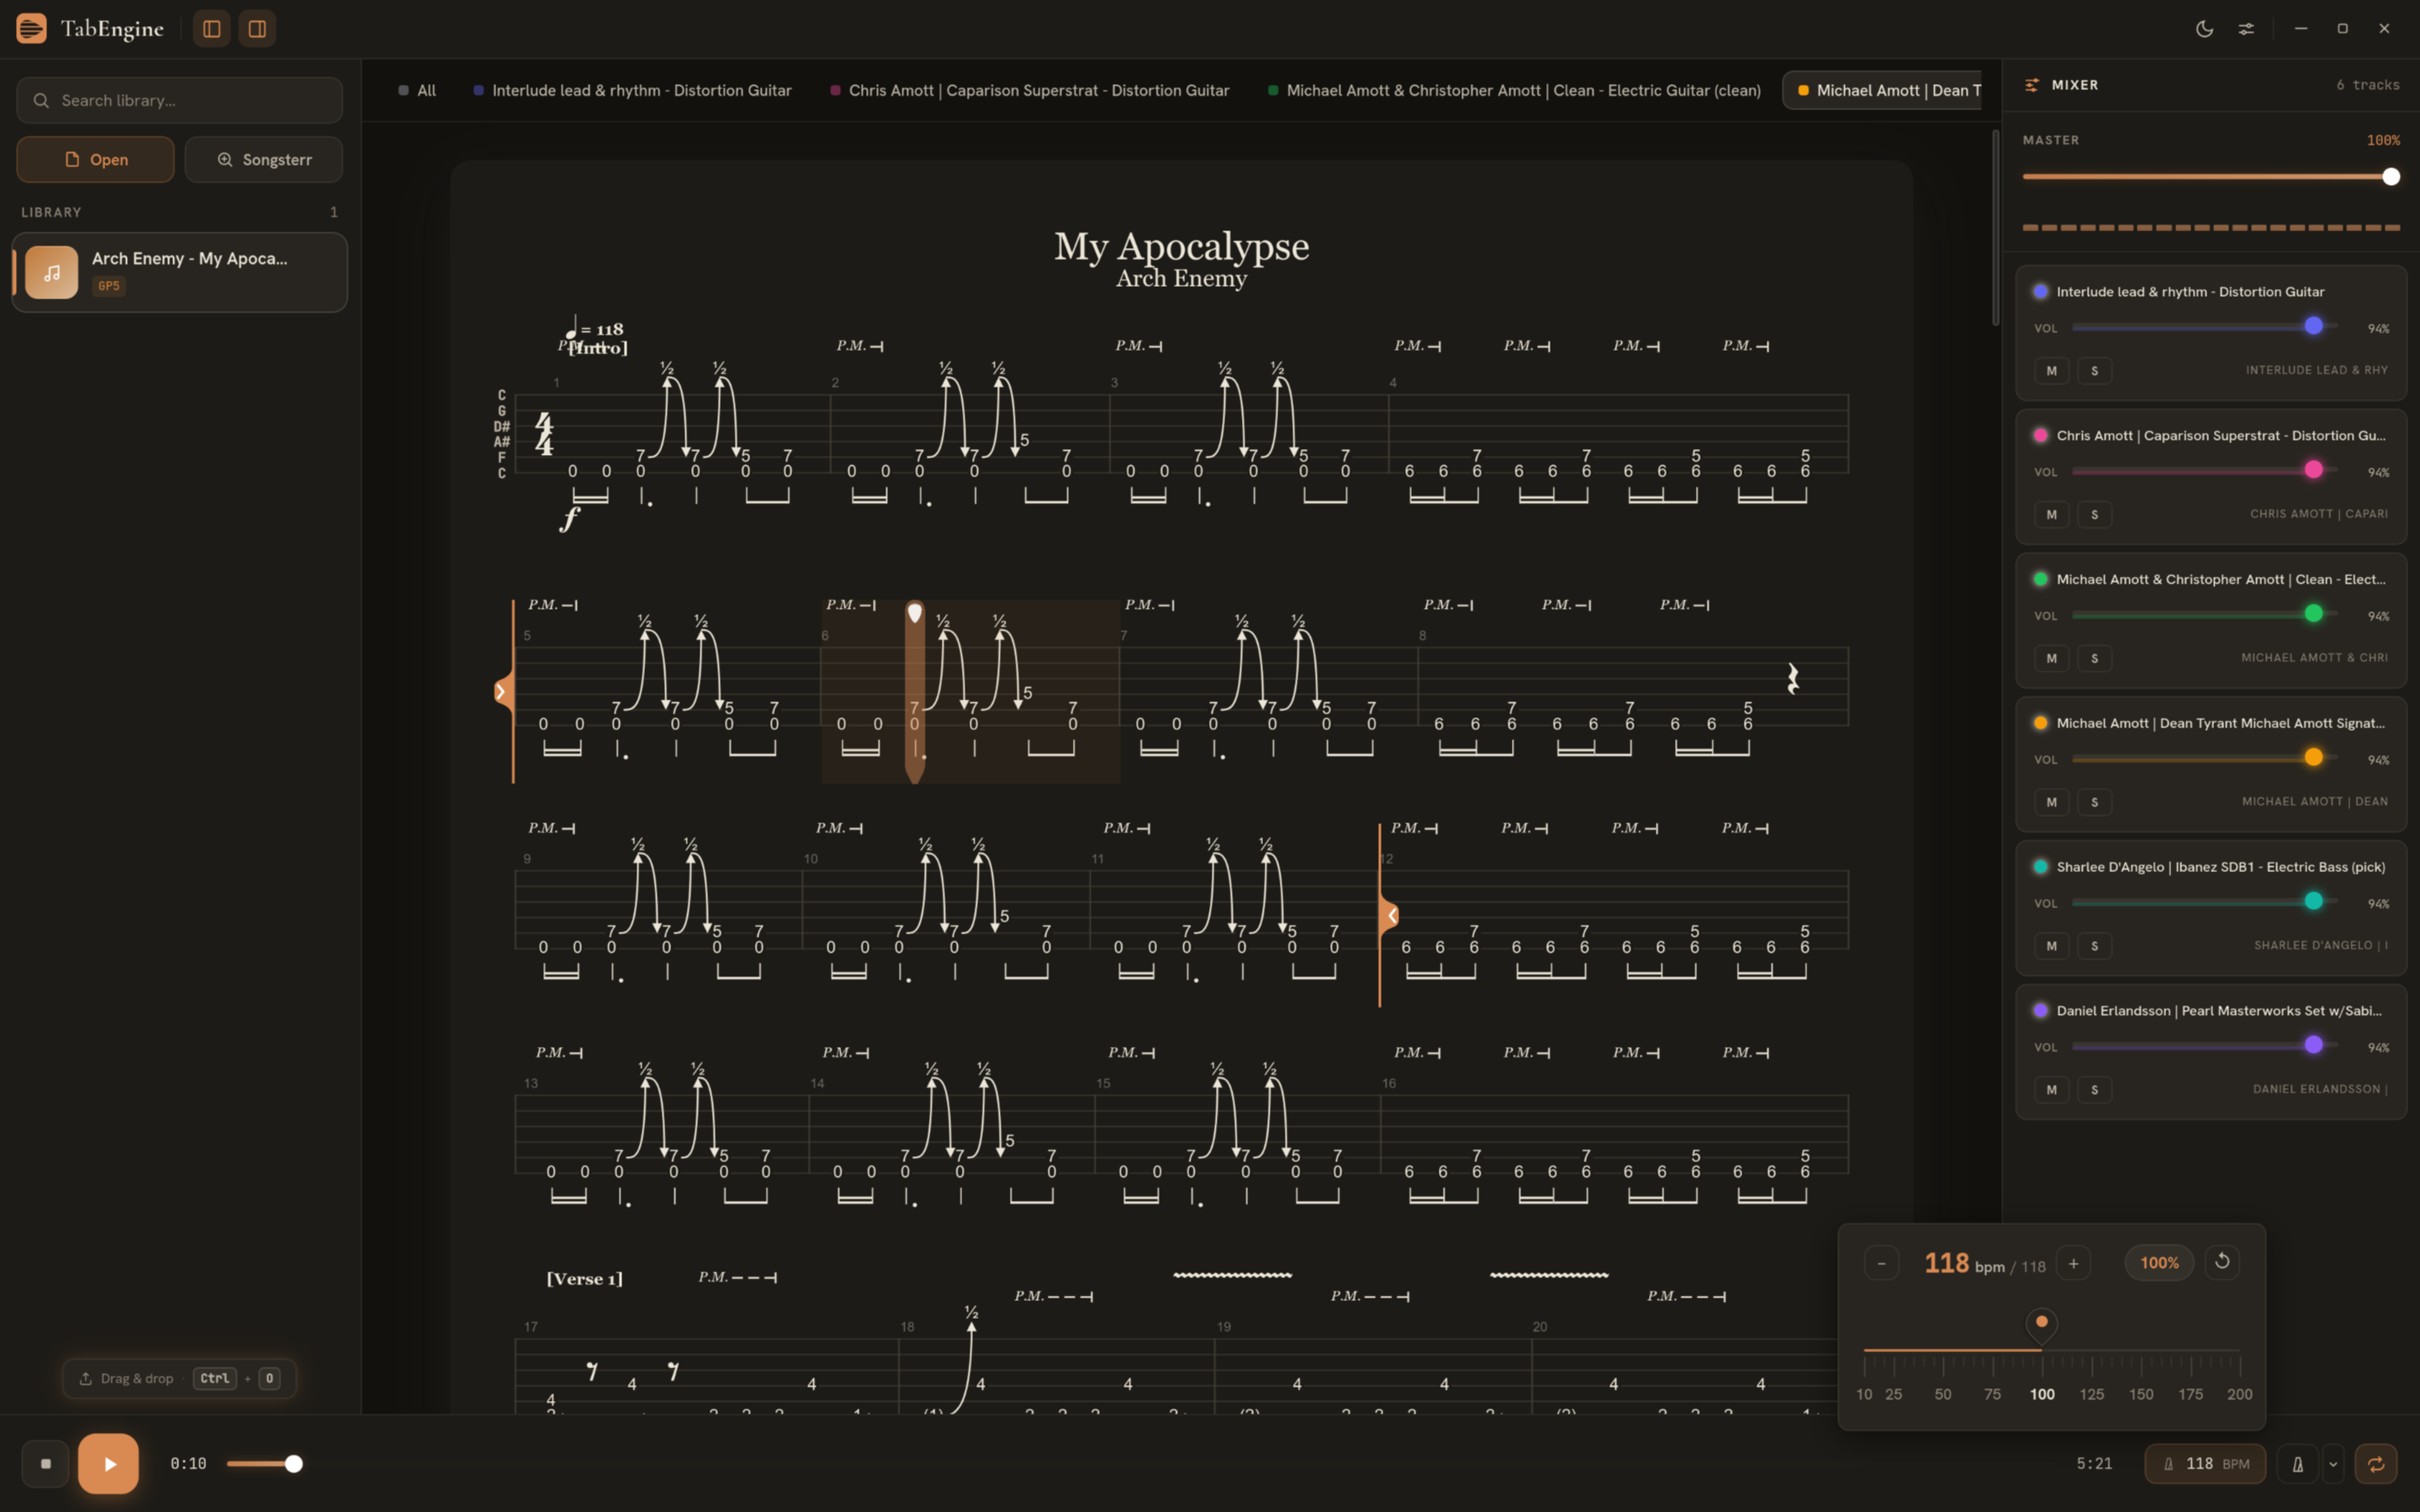This screenshot has height=1512, width=2420.
Task: Mute the Sharlee D'Angelo bass track
Action: click(2051, 946)
